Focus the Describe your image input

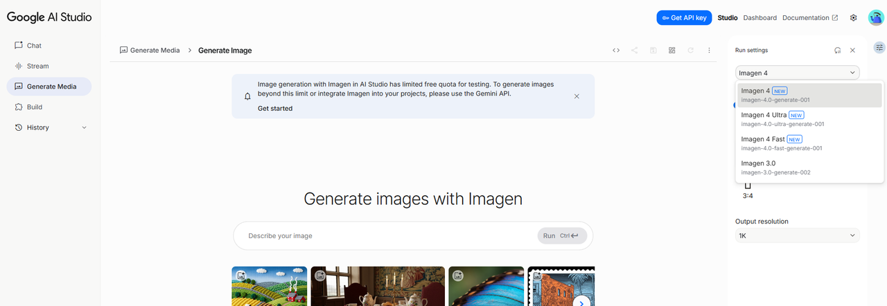point(388,236)
